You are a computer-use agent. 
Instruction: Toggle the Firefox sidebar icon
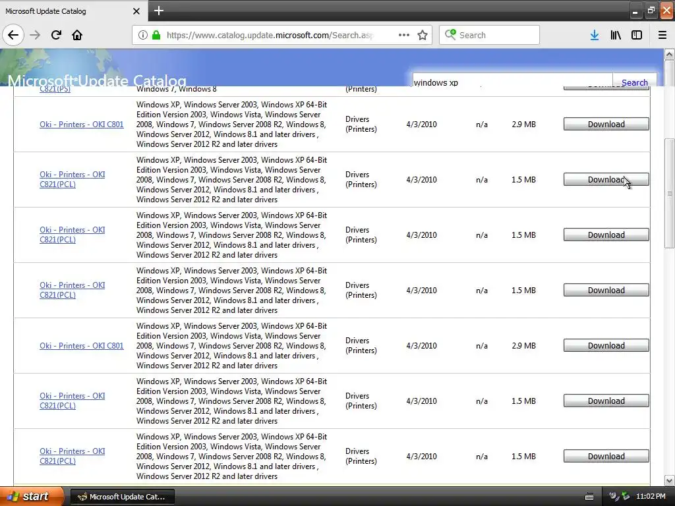point(637,35)
